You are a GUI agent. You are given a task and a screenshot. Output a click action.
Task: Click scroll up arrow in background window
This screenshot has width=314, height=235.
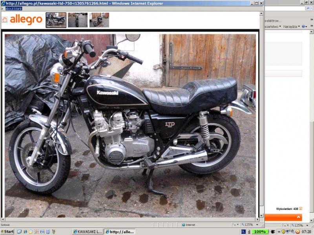coord(311,32)
